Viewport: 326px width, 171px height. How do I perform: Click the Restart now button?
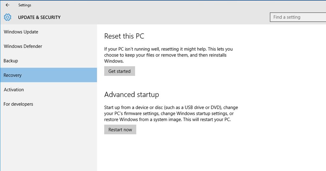point(120,129)
